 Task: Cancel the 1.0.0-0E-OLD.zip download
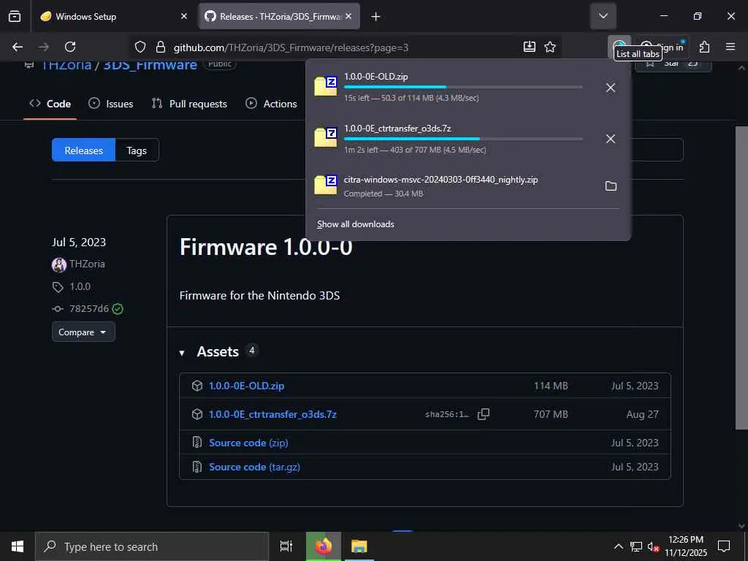pyautogui.click(x=610, y=88)
